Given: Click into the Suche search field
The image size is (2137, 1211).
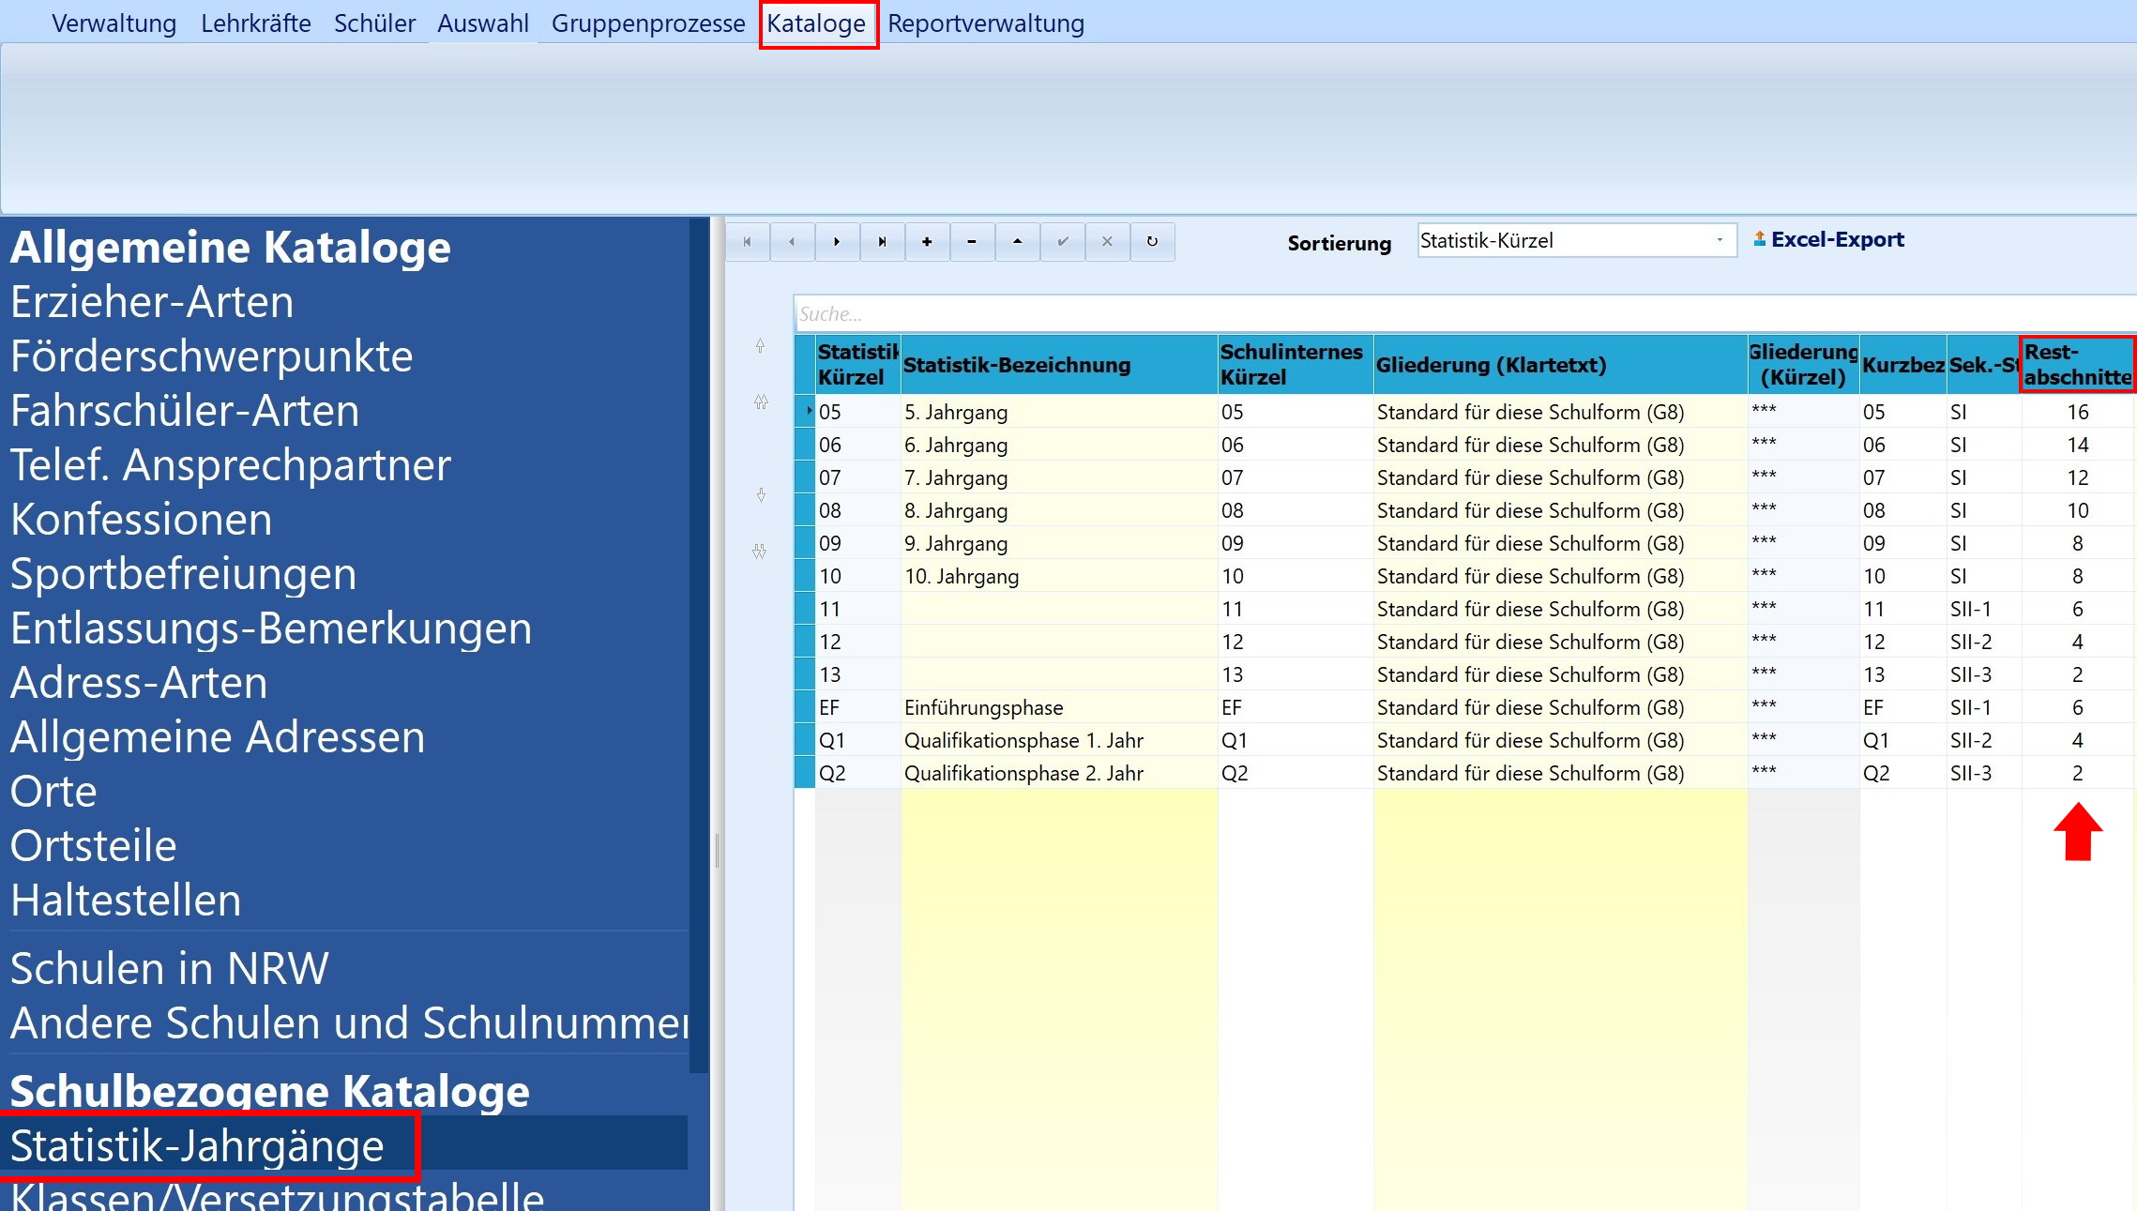Looking at the screenshot, I should pyautogui.click(x=1465, y=313).
